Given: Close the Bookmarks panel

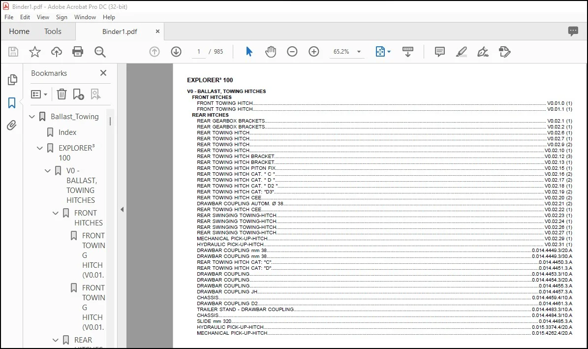Looking at the screenshot, I should [x=103, y=73].
